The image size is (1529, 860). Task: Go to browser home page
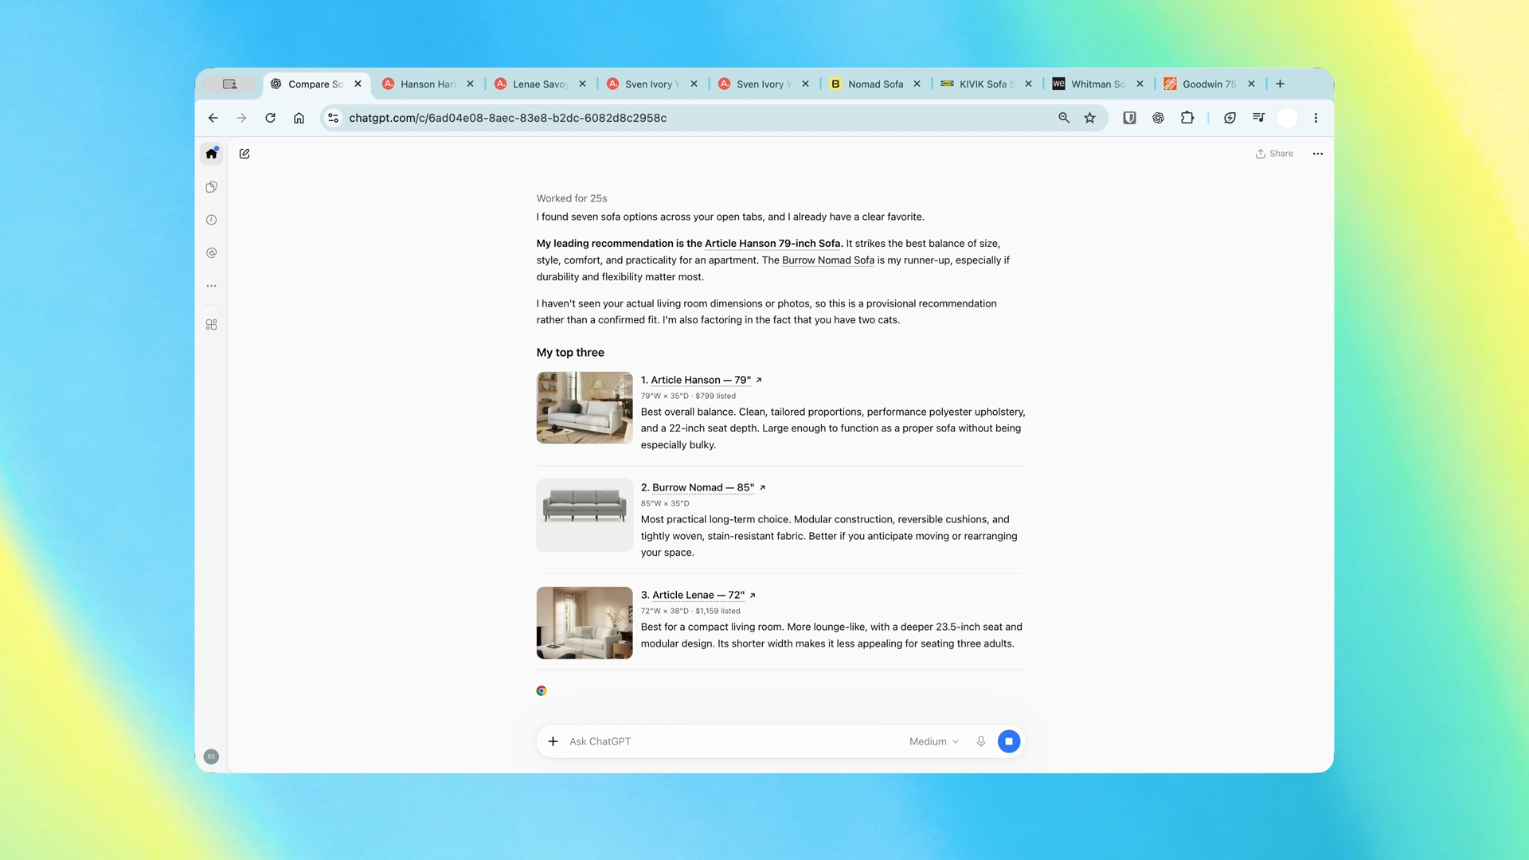(x=299, y=118)
